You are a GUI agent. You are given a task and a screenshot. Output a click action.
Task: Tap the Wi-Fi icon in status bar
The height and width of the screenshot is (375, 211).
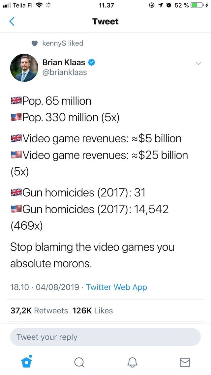click(40, 6)
